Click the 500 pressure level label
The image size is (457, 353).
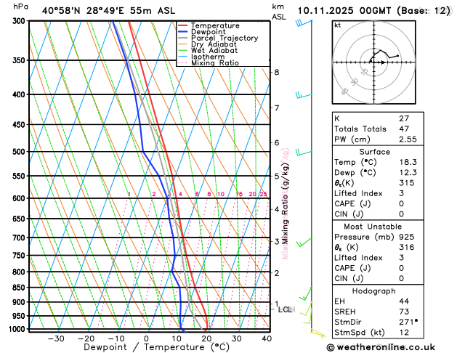(20, 152)
